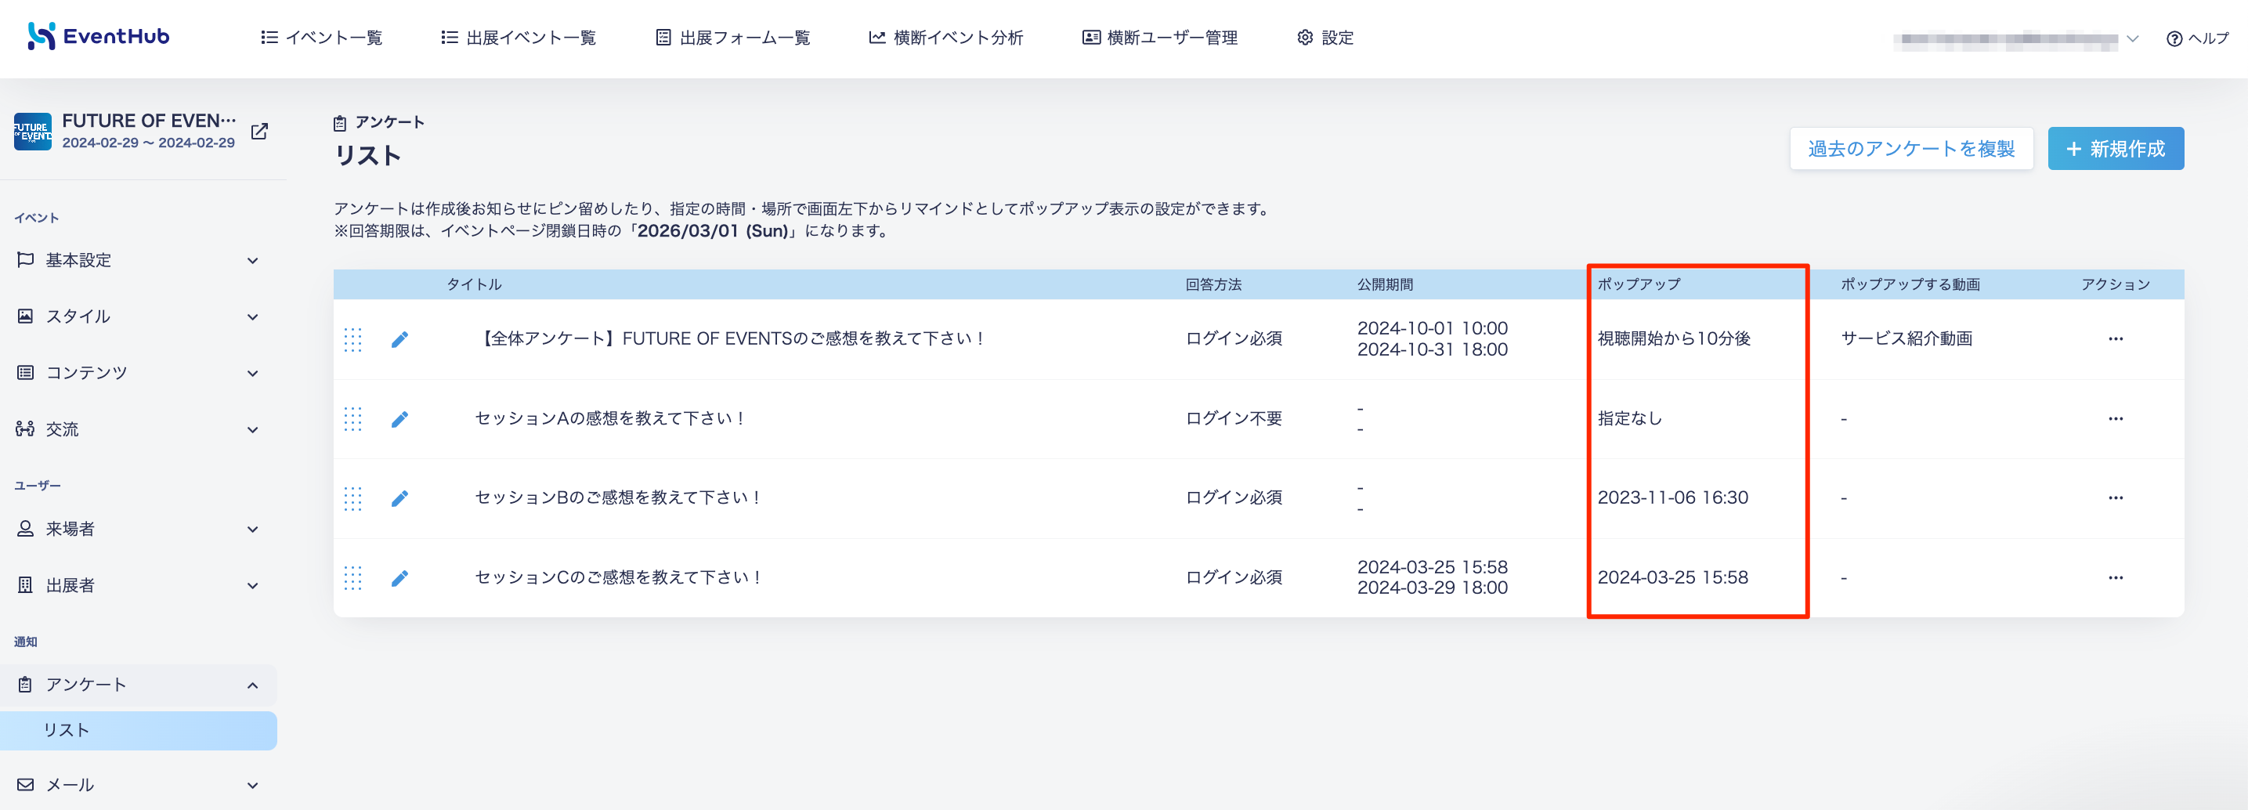This screenshot has width=2248, height=810.
Task: Click the binoculars icon next to 交流
Action: coord(25,429)
